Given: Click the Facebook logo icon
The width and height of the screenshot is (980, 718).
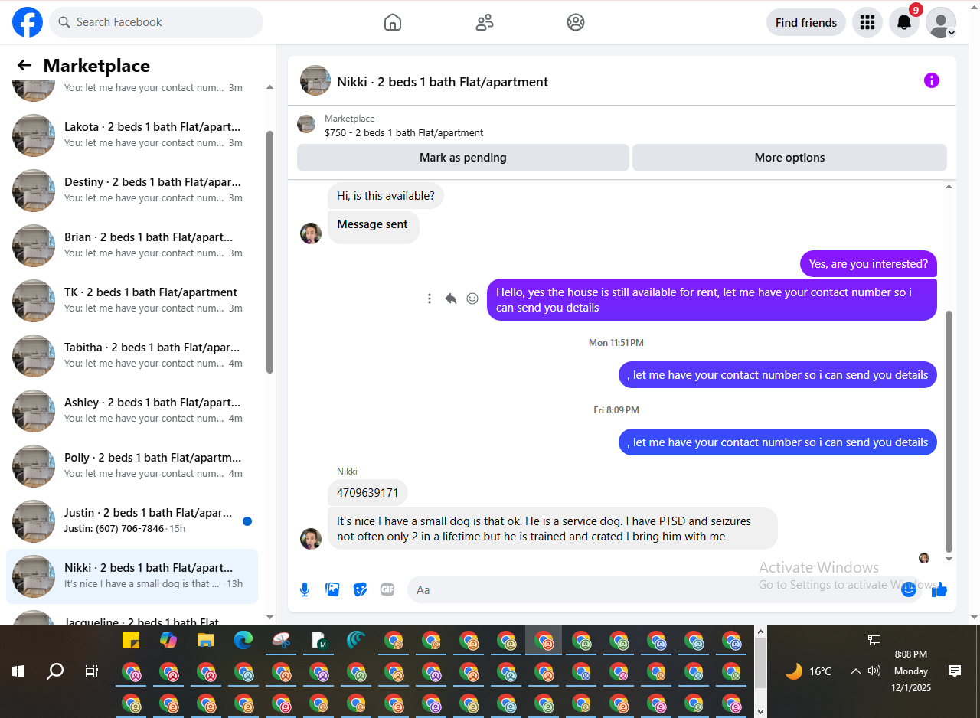Looking at the screenshot, I should coord(28,22).
